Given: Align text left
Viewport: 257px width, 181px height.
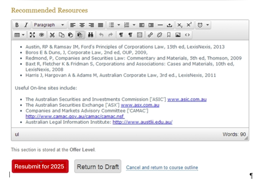Looking at the screenshot, I should pyautogui.click(x=73, y=25).
